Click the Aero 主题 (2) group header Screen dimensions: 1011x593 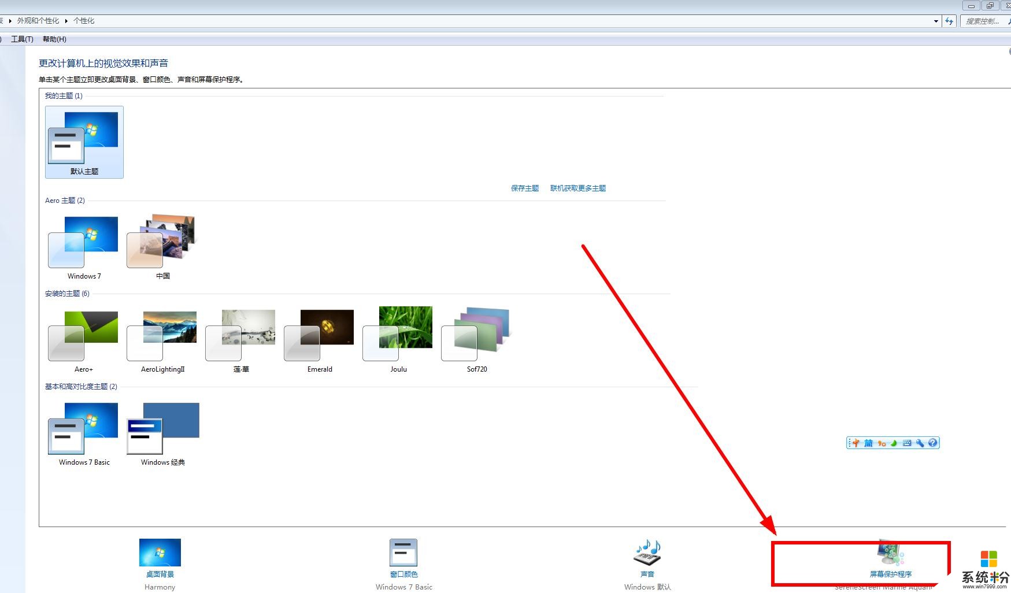[x=65, y=201]
